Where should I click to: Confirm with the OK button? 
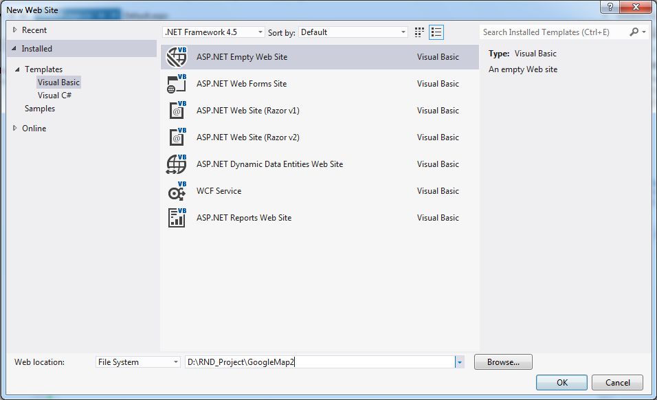click(x=562, y=382)
